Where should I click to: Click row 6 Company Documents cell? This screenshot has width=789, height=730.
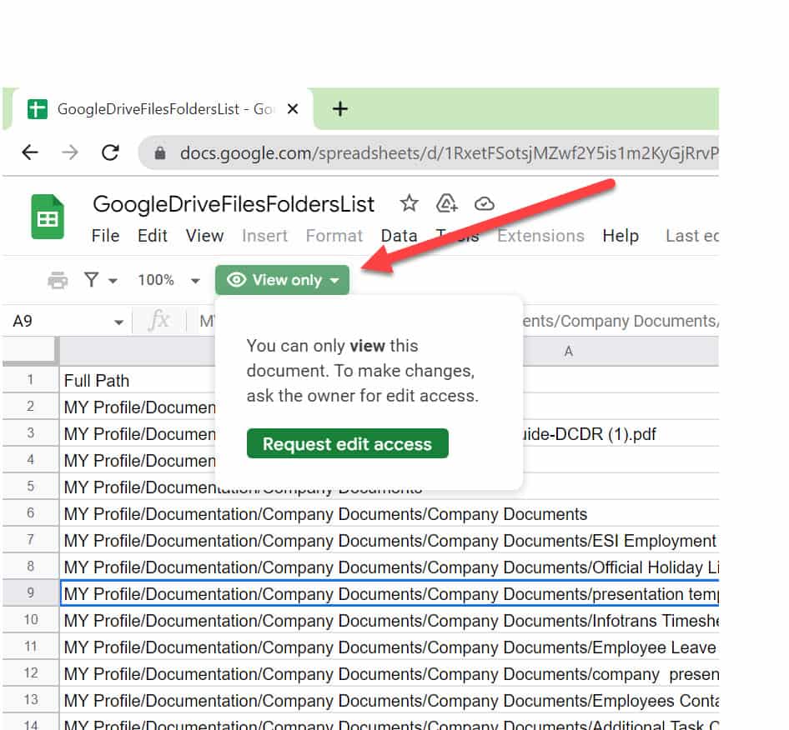pos(389,514)
